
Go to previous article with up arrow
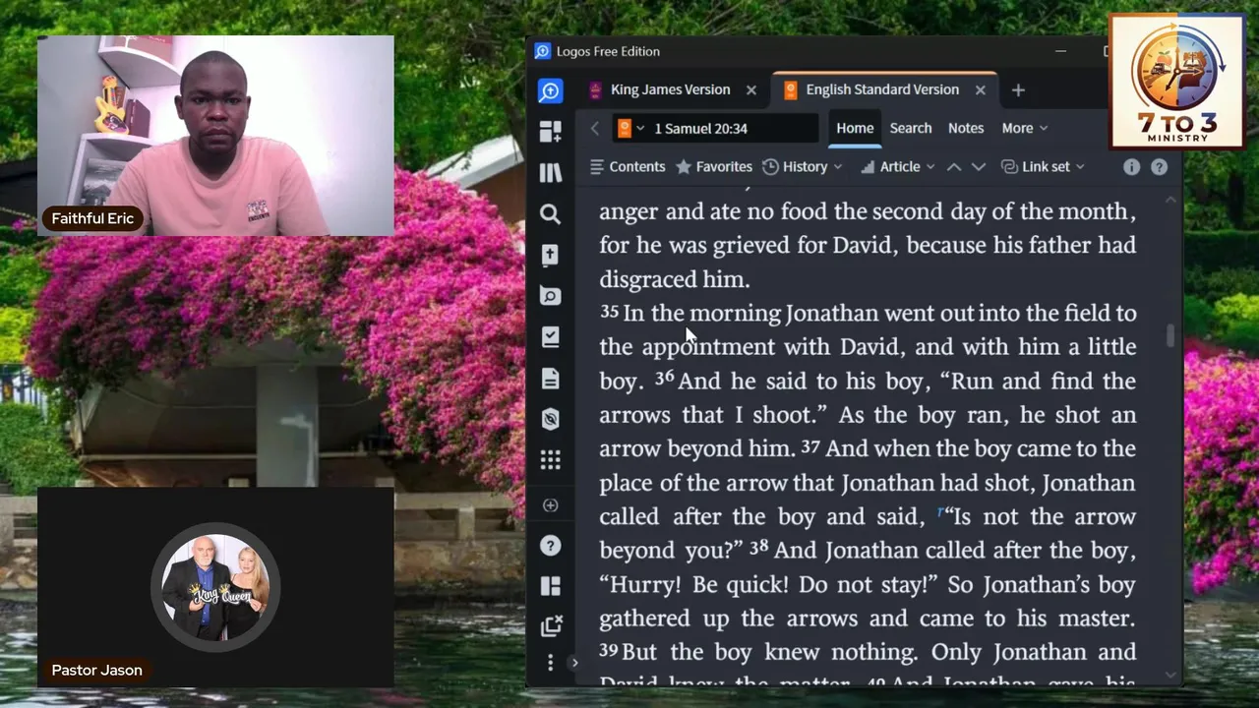tap(954, 167)
